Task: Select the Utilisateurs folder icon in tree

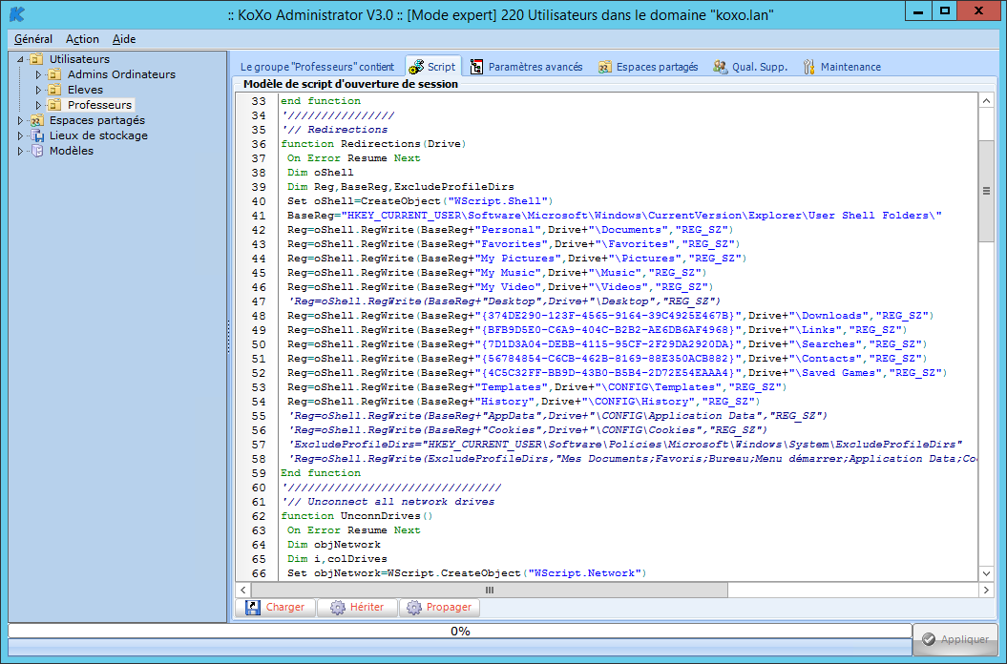Action: [37, 59]
